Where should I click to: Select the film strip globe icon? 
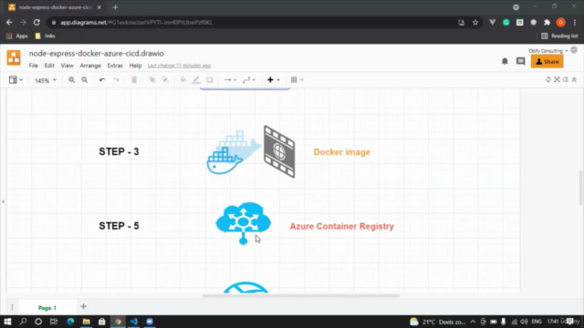(x=279, y=152)
